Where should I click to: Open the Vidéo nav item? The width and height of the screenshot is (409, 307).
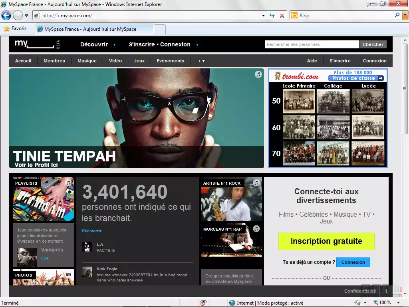point(115,61)
